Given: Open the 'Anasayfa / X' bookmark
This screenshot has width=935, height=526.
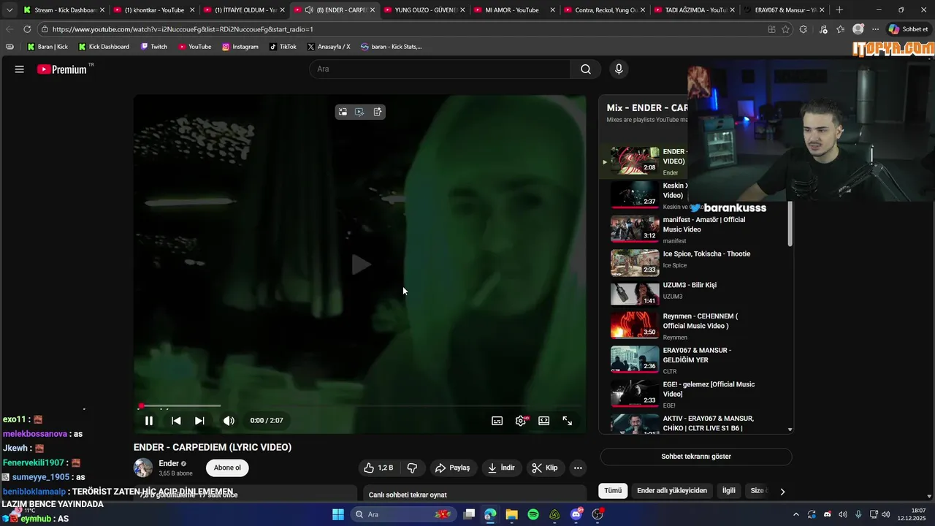Looking at the screenshot, I should point(329,47).
